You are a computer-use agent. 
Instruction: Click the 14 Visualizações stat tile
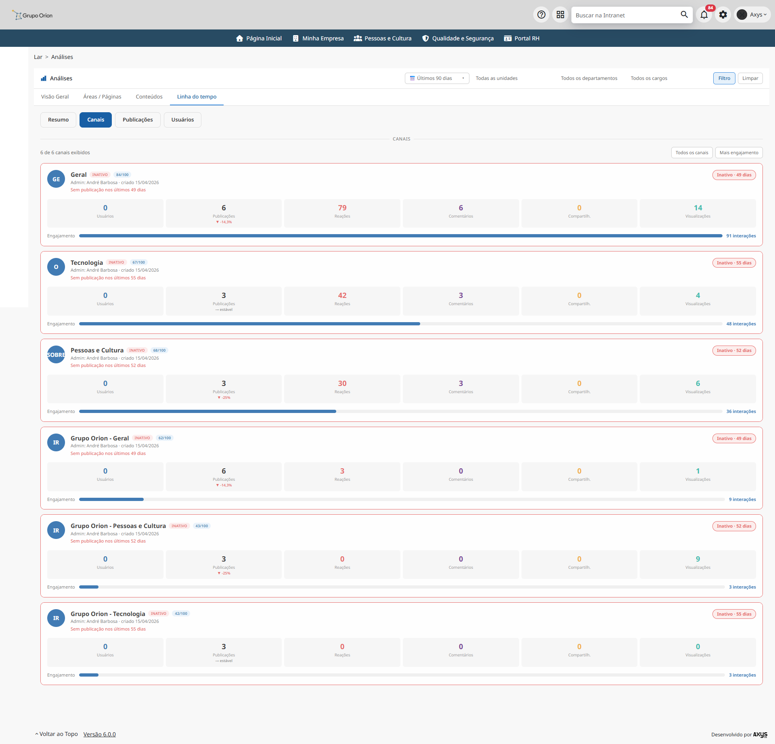coord(697,213)
